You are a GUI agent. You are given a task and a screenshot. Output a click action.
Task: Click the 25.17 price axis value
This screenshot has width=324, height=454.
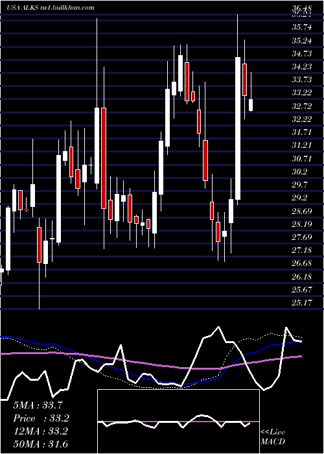(x=302, y=303)
